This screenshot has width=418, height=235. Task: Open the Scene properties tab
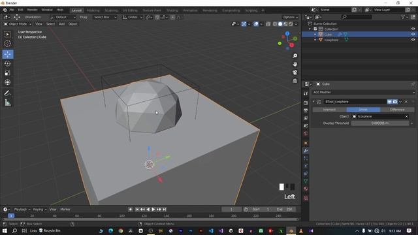pos(306,126)
